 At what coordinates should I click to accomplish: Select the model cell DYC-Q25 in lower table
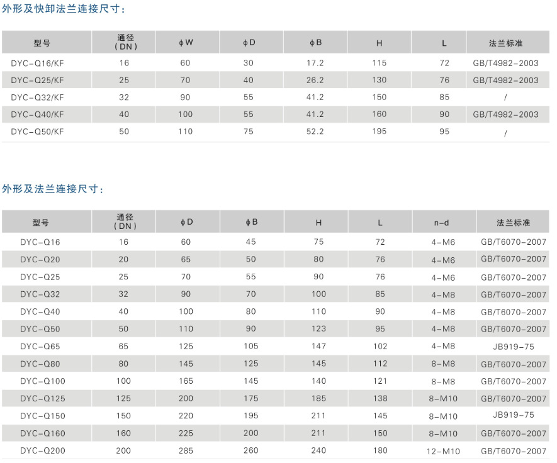(40, 277)
